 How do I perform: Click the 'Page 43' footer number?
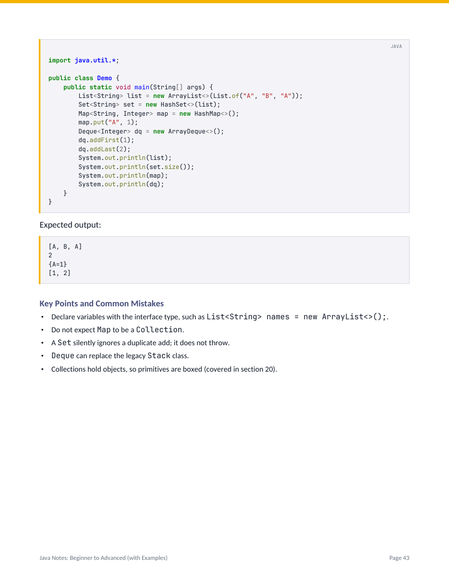(x=399, y=558)
